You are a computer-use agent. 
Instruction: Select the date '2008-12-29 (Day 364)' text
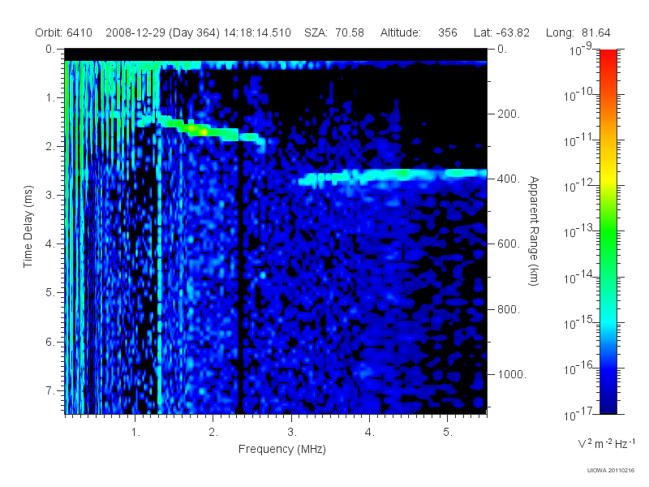pos(163,32)
